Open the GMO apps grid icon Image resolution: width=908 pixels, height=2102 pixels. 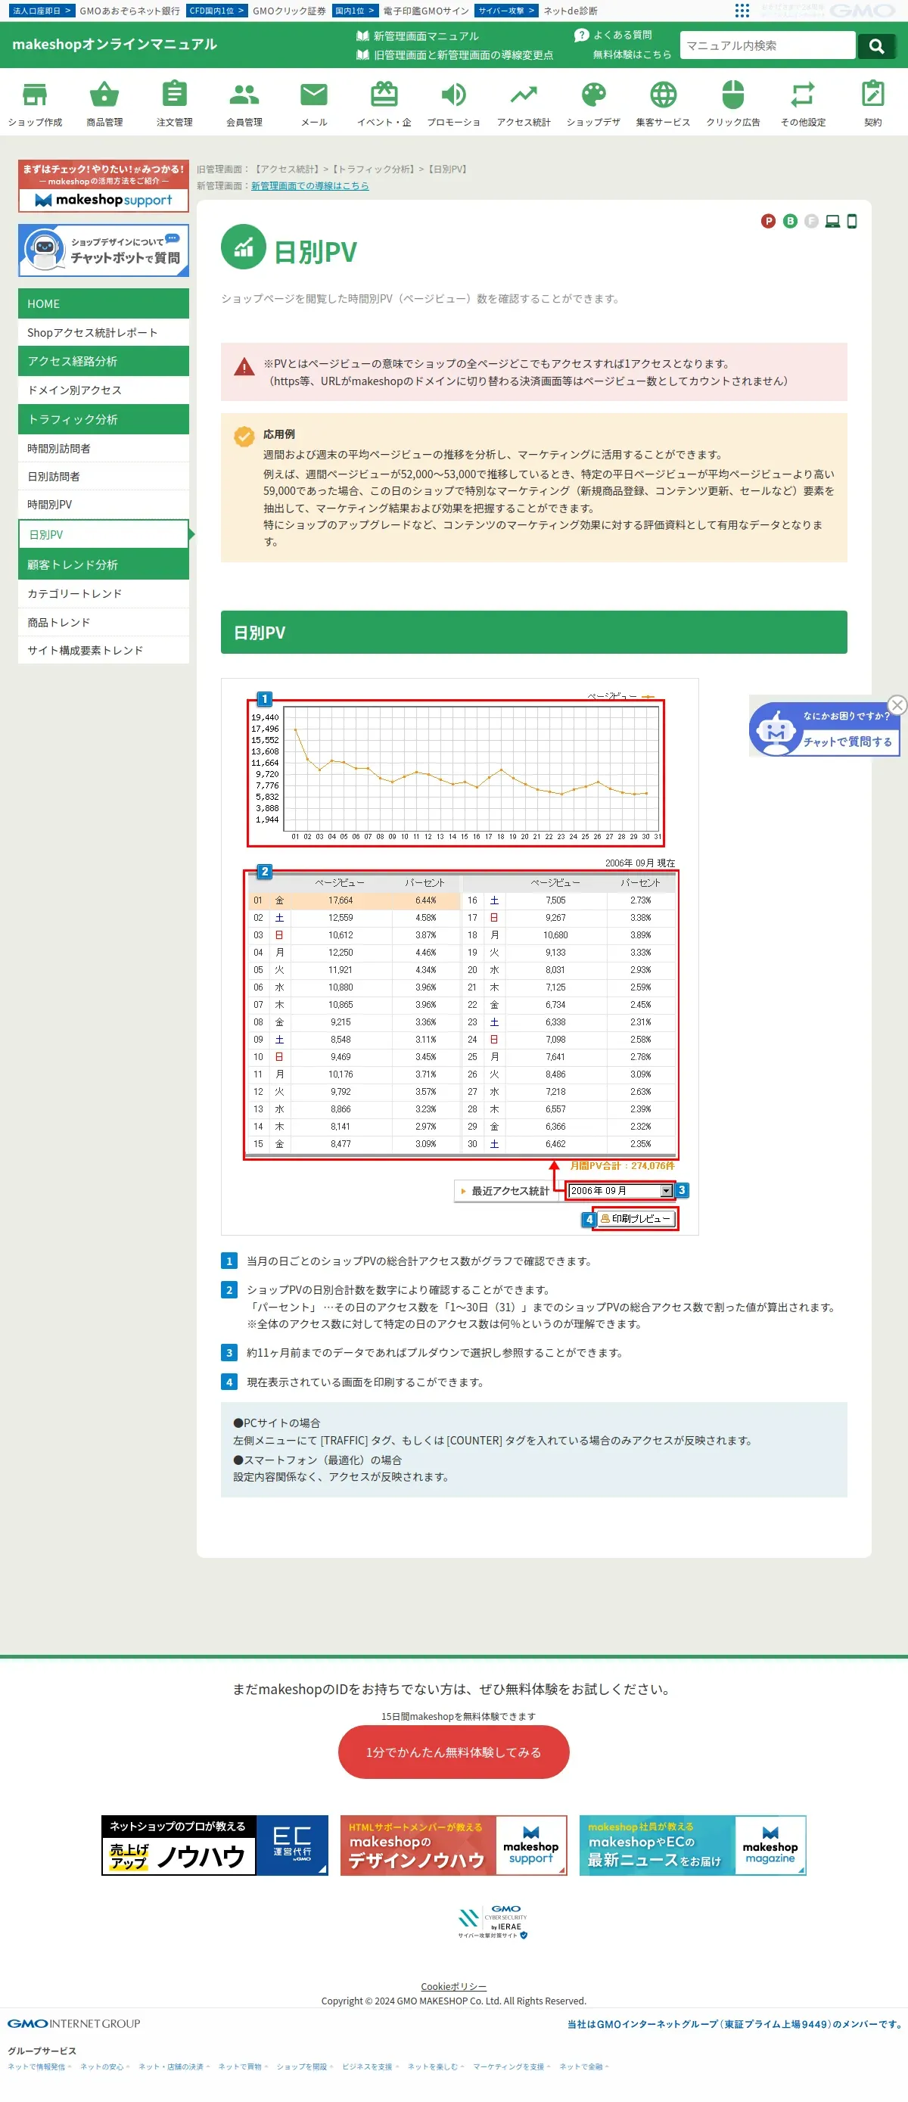[x=742, y=11]
